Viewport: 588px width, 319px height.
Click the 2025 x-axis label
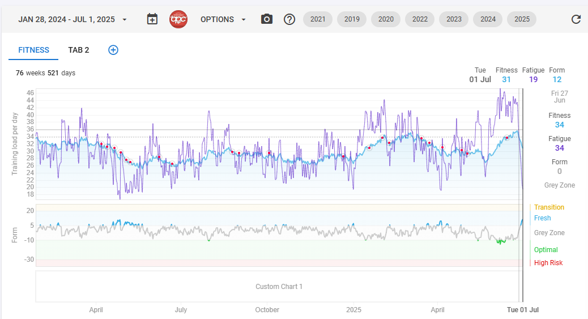353,310
